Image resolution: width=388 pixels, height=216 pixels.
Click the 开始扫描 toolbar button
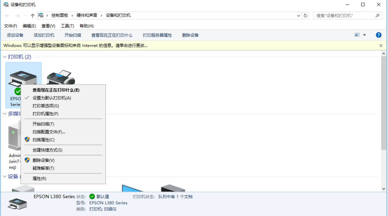pyautogui.click(x=73, y=35)
